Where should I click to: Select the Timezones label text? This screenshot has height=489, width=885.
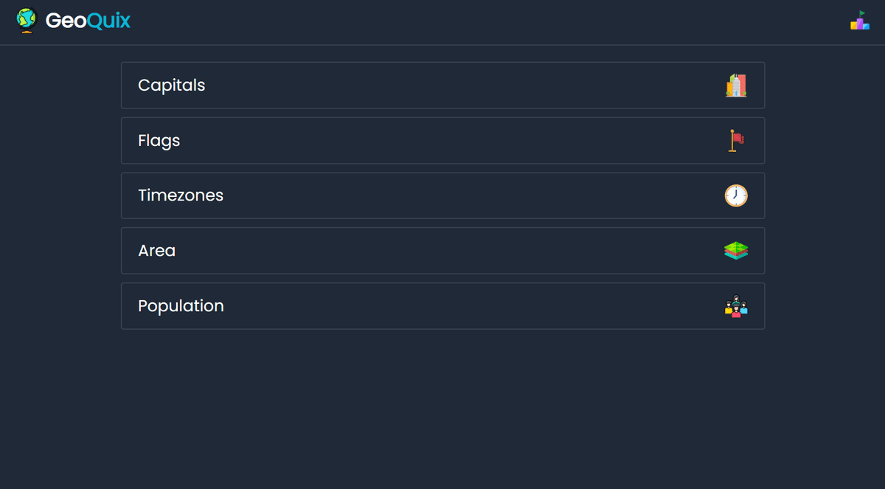[181, 195]
